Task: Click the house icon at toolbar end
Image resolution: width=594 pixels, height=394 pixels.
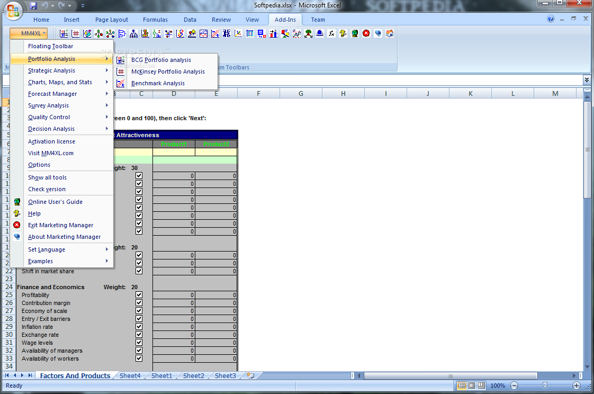Action: [390, 34]
